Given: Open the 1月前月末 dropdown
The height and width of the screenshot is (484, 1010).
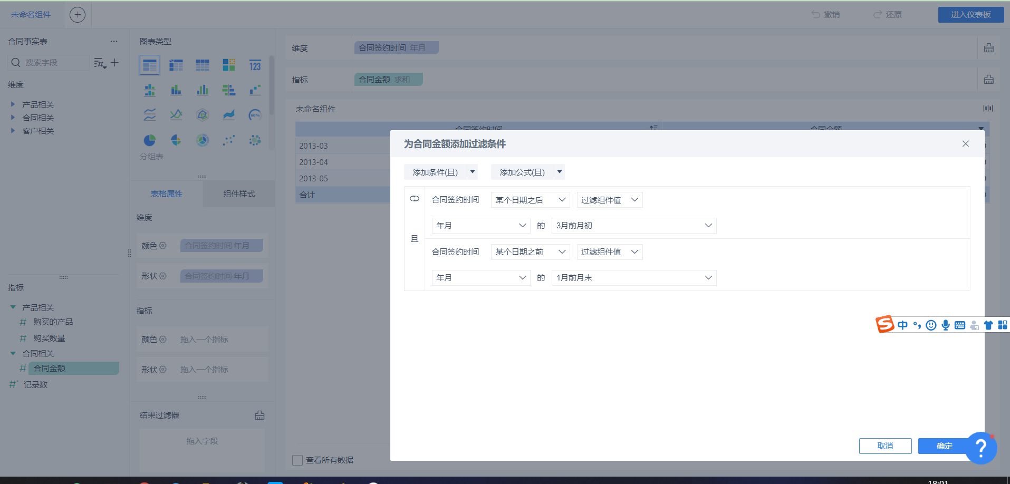Looking at the screenshot, I should coord(634,278).
